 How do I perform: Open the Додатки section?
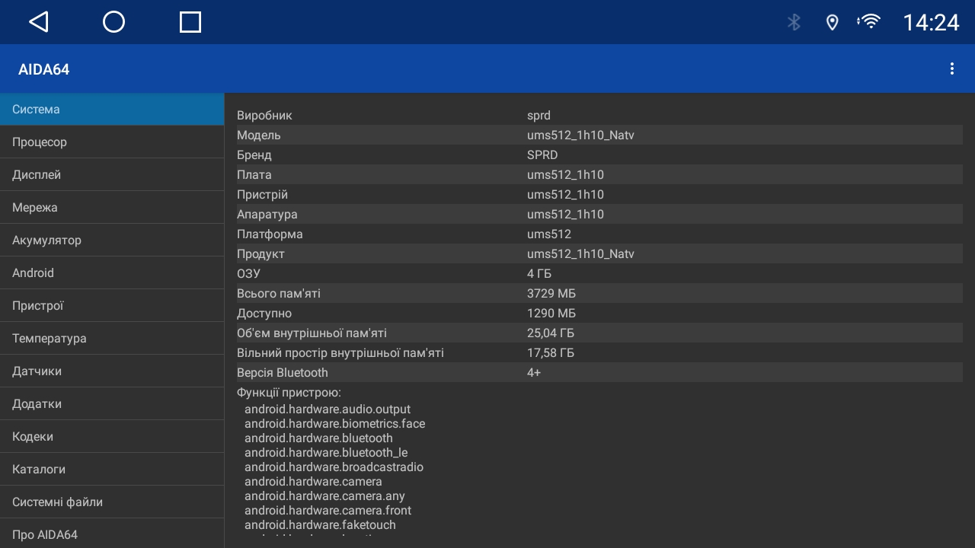click(112, 404)
